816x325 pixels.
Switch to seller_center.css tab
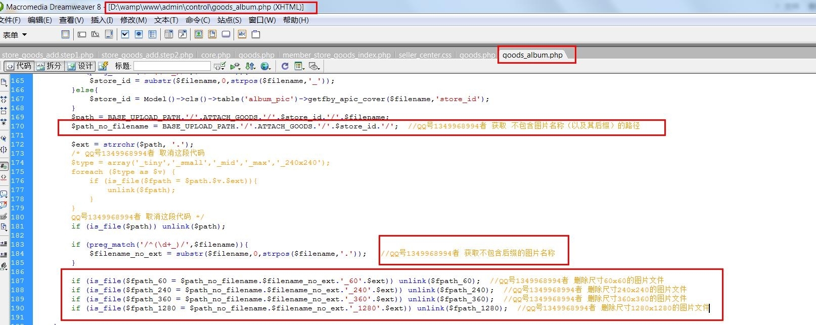tap(425, 55)
